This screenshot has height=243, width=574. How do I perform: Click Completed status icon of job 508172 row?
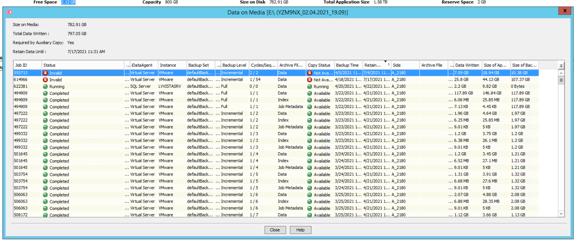[46, 215]
